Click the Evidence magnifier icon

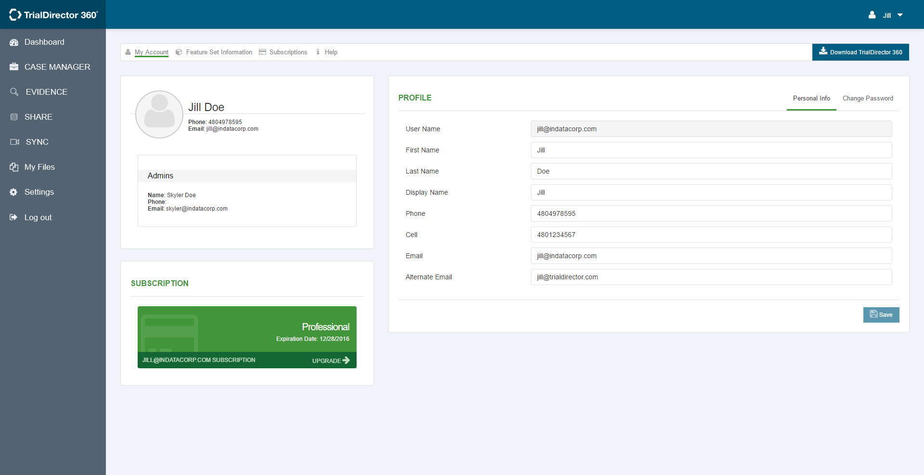click(x=14, y=92)
